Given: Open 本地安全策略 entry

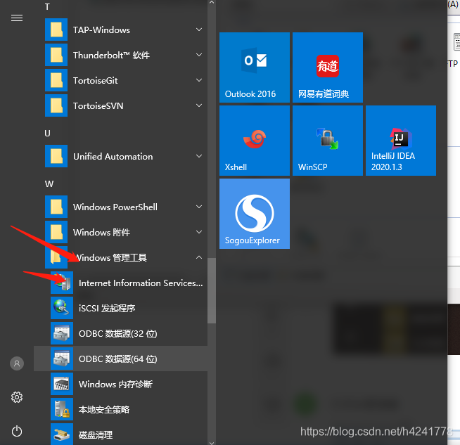Looking at the screenshot, I should pyautogui.click(x=120, y=409).
